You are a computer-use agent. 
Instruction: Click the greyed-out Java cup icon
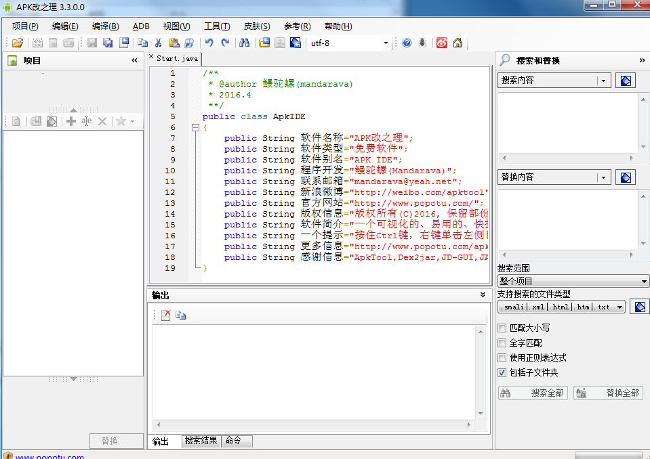[280, 43]
